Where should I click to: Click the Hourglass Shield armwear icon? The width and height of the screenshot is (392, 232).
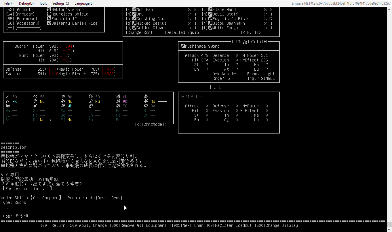click(x=49, y=14)
